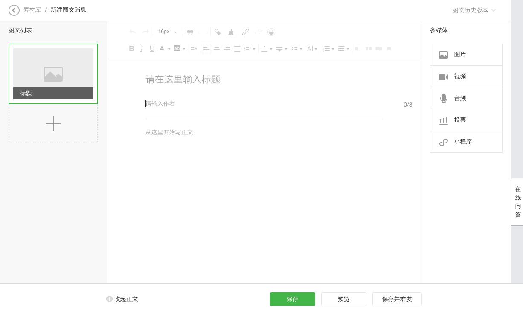Toggle italic text formatting
The height and width of the screenshot is (312, 523).
tap(142, 48)
